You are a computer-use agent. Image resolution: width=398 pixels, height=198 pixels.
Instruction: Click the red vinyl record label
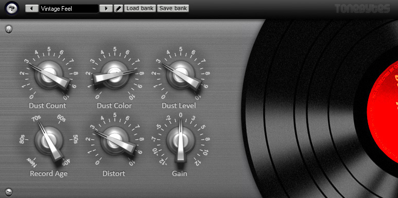coord(383,111)
